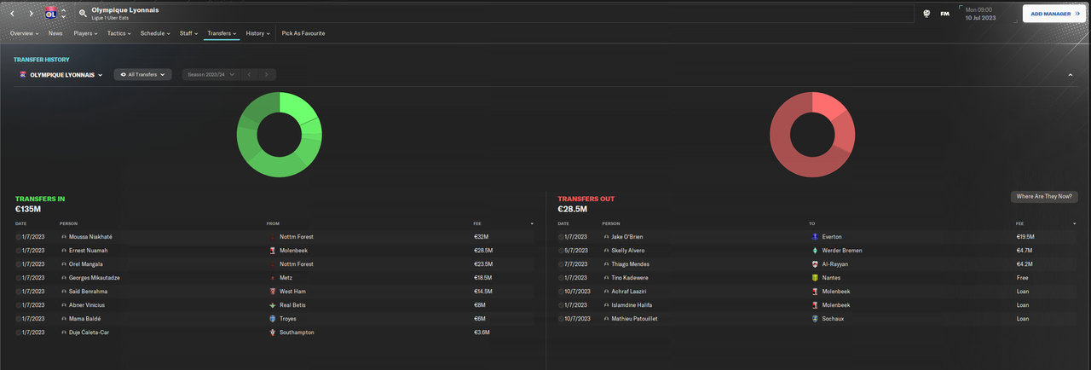Open Georges Mikautadze's profile
The width and height of the screenshot is (1091, 370).
[x=95, y=278]
